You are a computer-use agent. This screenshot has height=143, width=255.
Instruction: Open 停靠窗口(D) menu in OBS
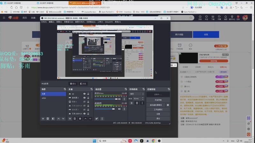[69, 22]
